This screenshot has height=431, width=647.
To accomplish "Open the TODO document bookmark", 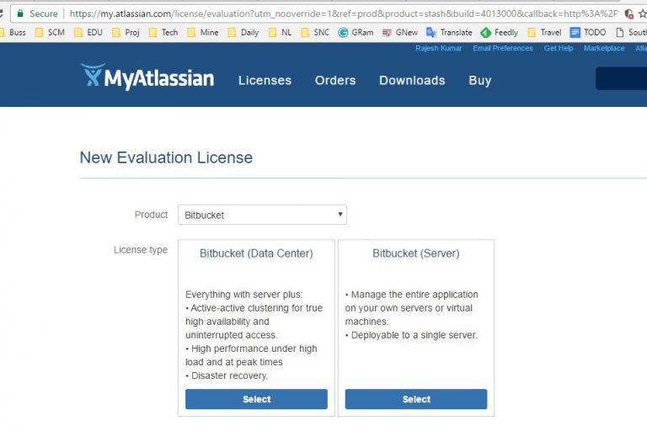I will click(588, 32).
